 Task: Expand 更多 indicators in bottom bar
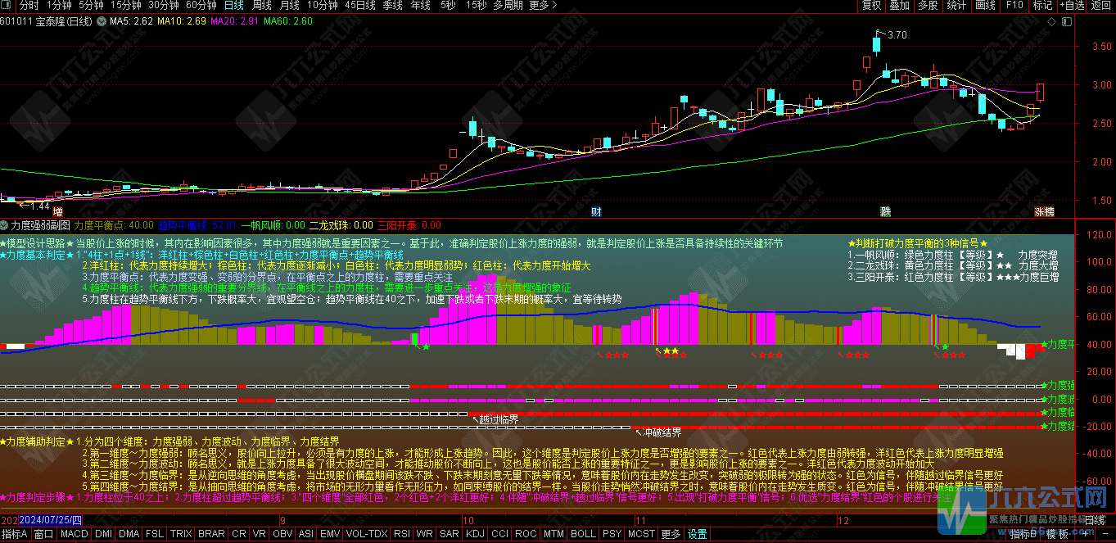(671, 534)
